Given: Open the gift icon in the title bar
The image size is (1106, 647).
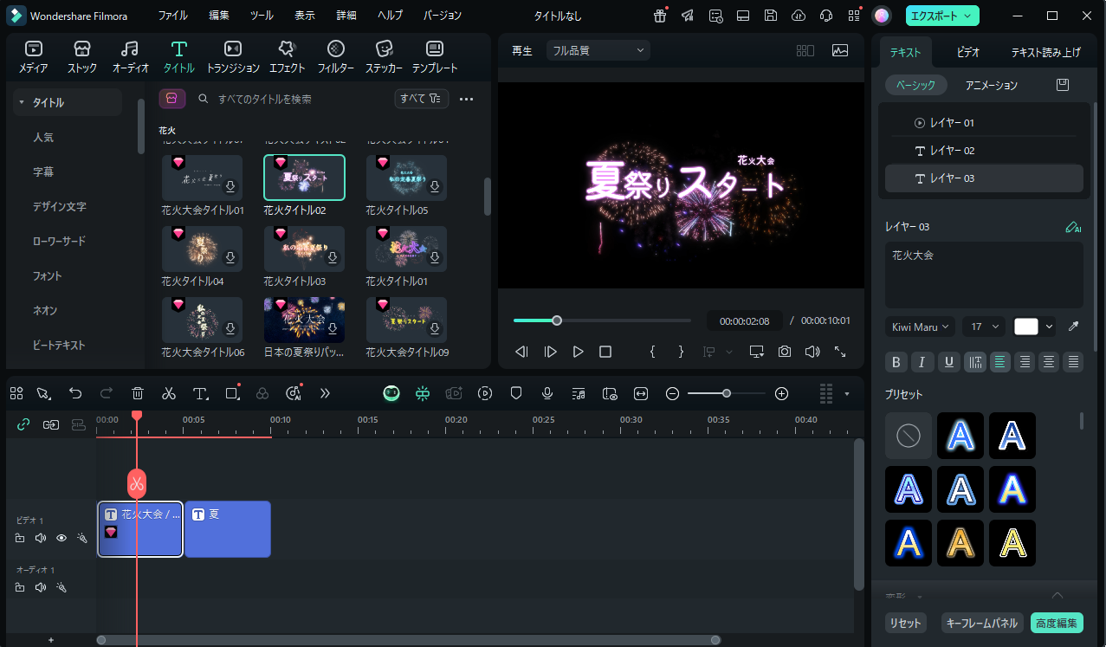Looking at the screenshot, I should [x=660, y=16].
